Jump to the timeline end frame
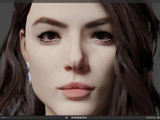Screen dimensions: 160x120 (x=86, y=118)
